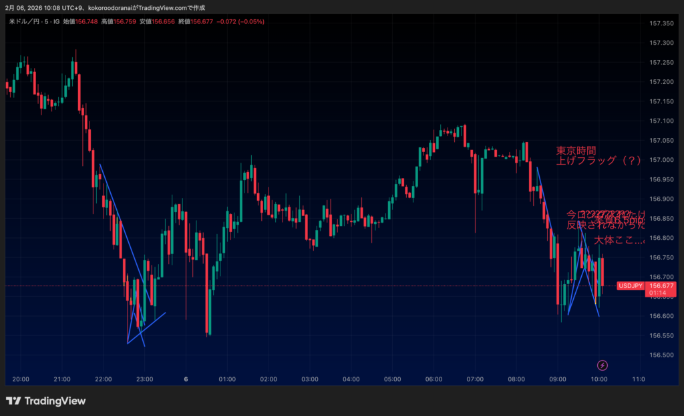Select the 東京時間 上げフラッグ annotation text
This screenshot has width=684, height=416.
point(598,155)
